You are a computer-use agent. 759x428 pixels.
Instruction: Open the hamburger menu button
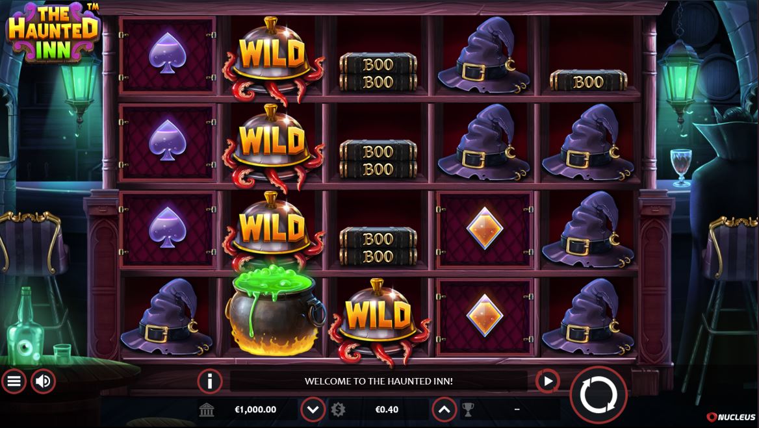click(x=14, y=382)
